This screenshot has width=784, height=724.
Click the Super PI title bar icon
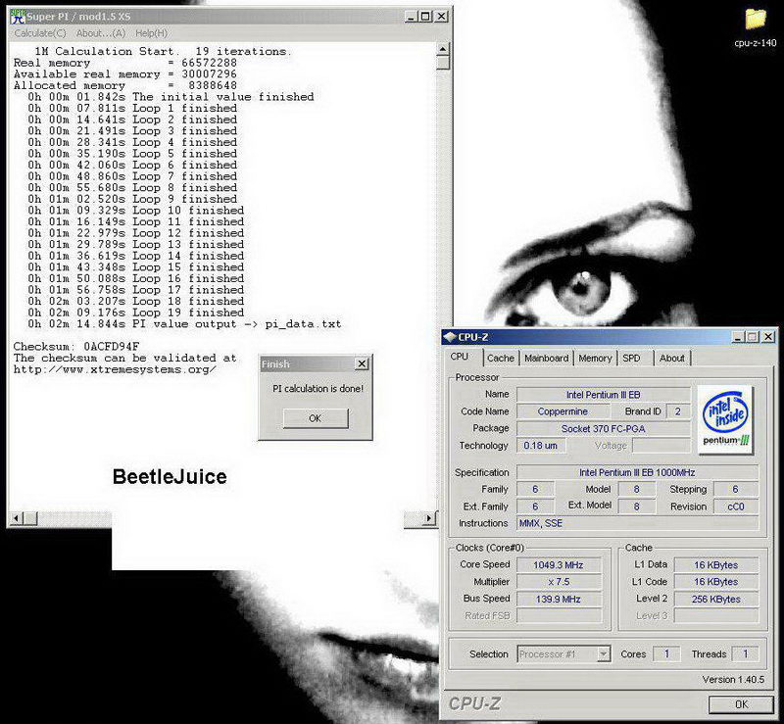coord(17,17)
